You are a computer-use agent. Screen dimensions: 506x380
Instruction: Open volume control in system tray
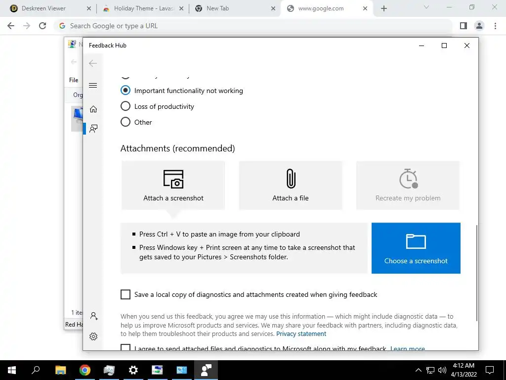442,370
